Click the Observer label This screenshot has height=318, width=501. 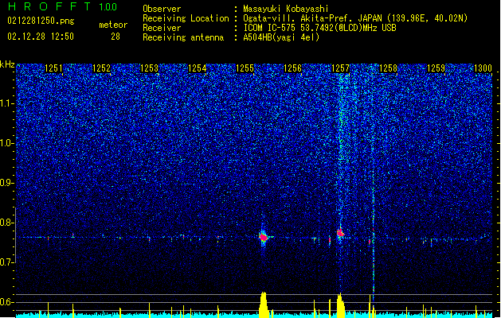(162, 9)
